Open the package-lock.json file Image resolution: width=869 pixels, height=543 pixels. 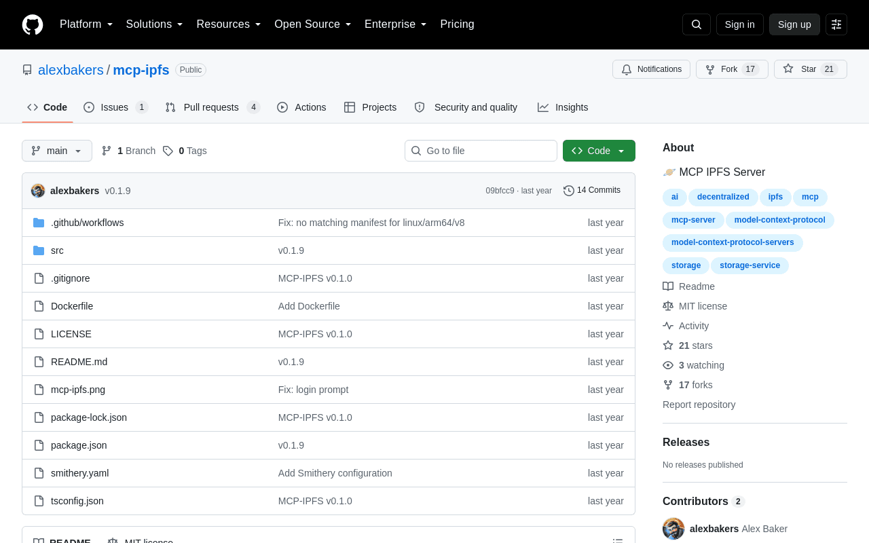coord(89,417)
